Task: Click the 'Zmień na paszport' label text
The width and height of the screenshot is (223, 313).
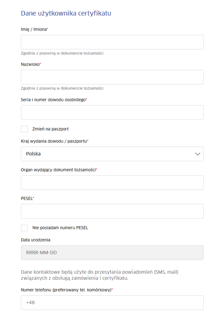Action: [x=50, y=129]
